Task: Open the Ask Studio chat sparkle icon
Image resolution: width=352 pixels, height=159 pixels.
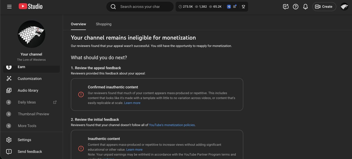Action: coord(286,6)
